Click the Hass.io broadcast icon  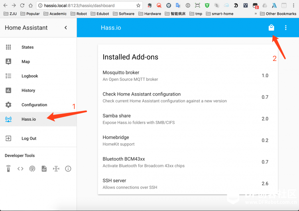(x=8, y=119)
